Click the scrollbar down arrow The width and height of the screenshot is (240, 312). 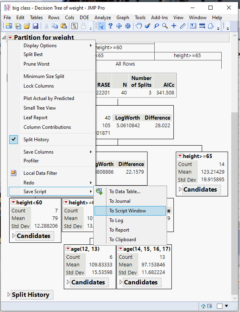[235, 298]
